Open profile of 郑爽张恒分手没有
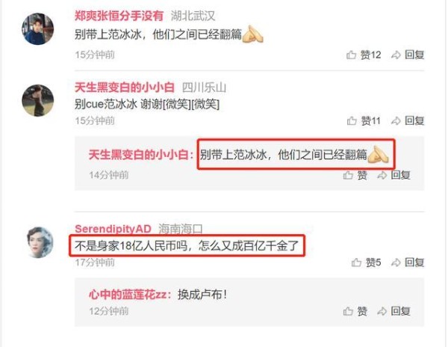The width and height of the screenshot is (448, 347). coord(119,16)
